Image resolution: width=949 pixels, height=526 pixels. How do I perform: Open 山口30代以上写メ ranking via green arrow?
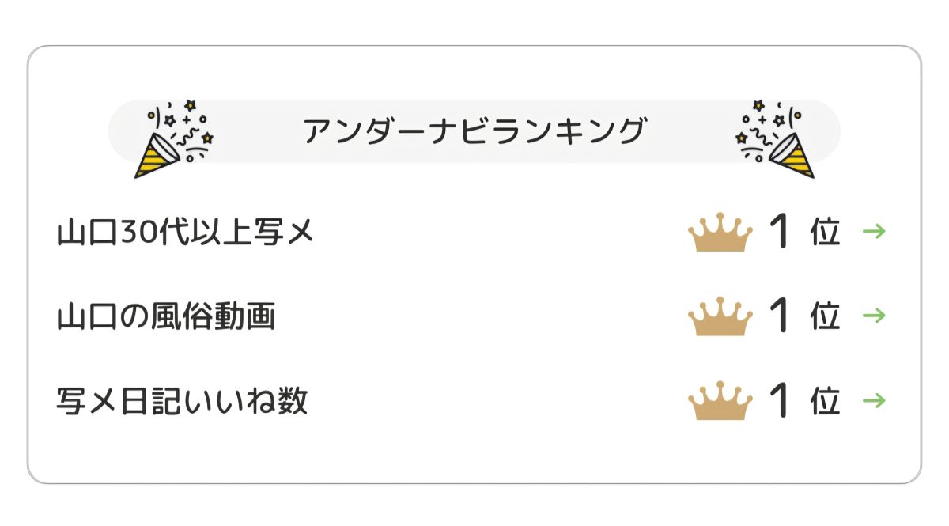[874, 232]
